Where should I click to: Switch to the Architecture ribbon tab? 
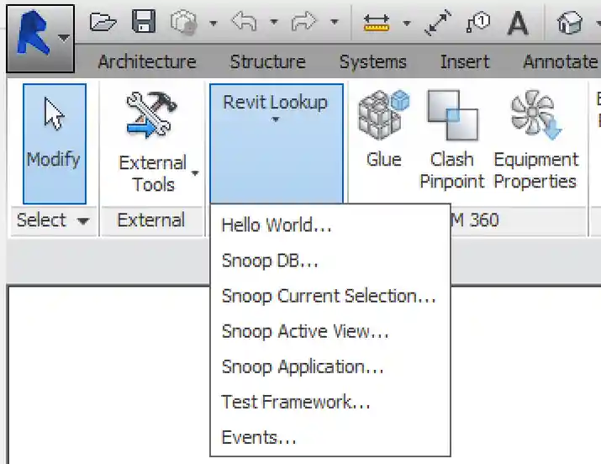(x=146, y=61)
